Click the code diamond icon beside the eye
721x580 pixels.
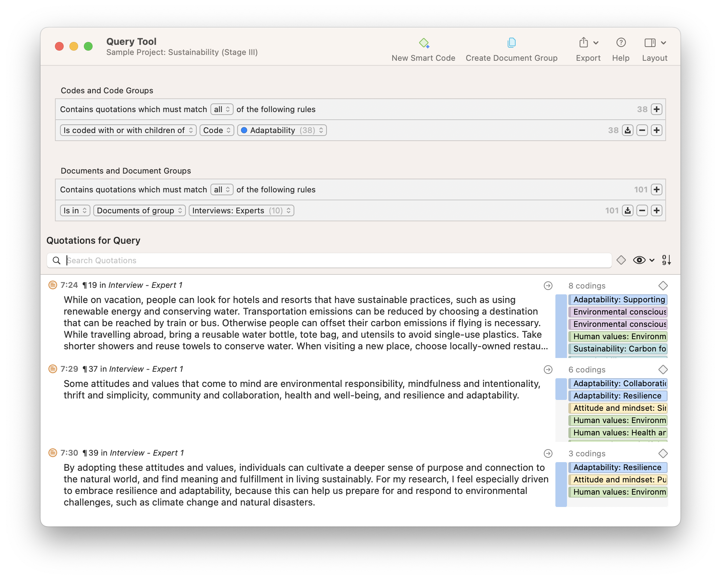tap(621, 260)
